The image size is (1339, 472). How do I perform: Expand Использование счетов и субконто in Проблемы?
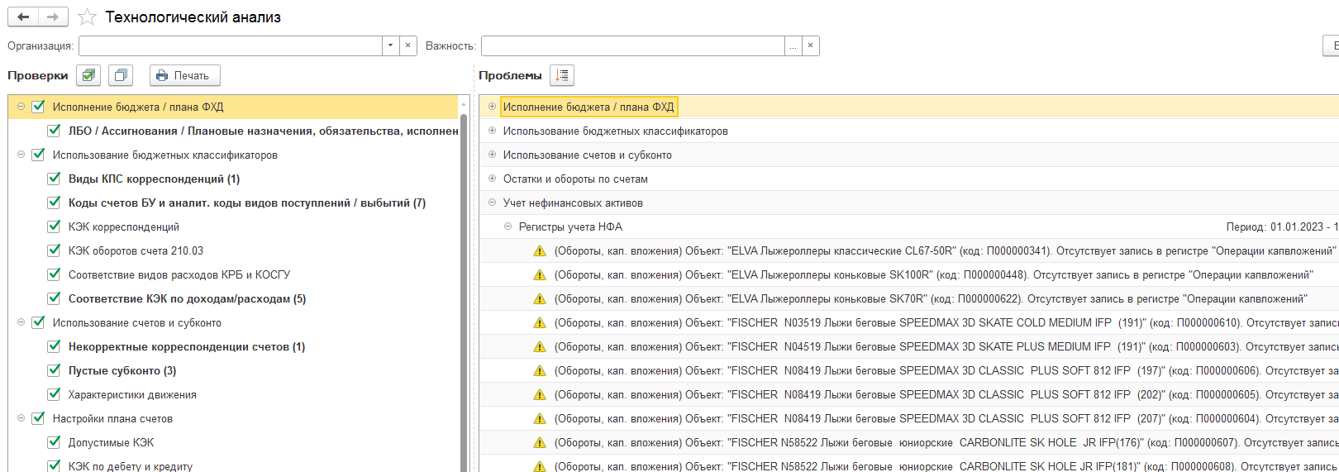tap(492, 155)
